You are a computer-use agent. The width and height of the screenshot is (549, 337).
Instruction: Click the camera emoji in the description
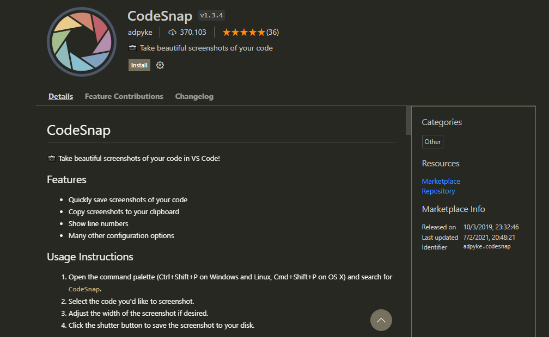coord(51,158)
